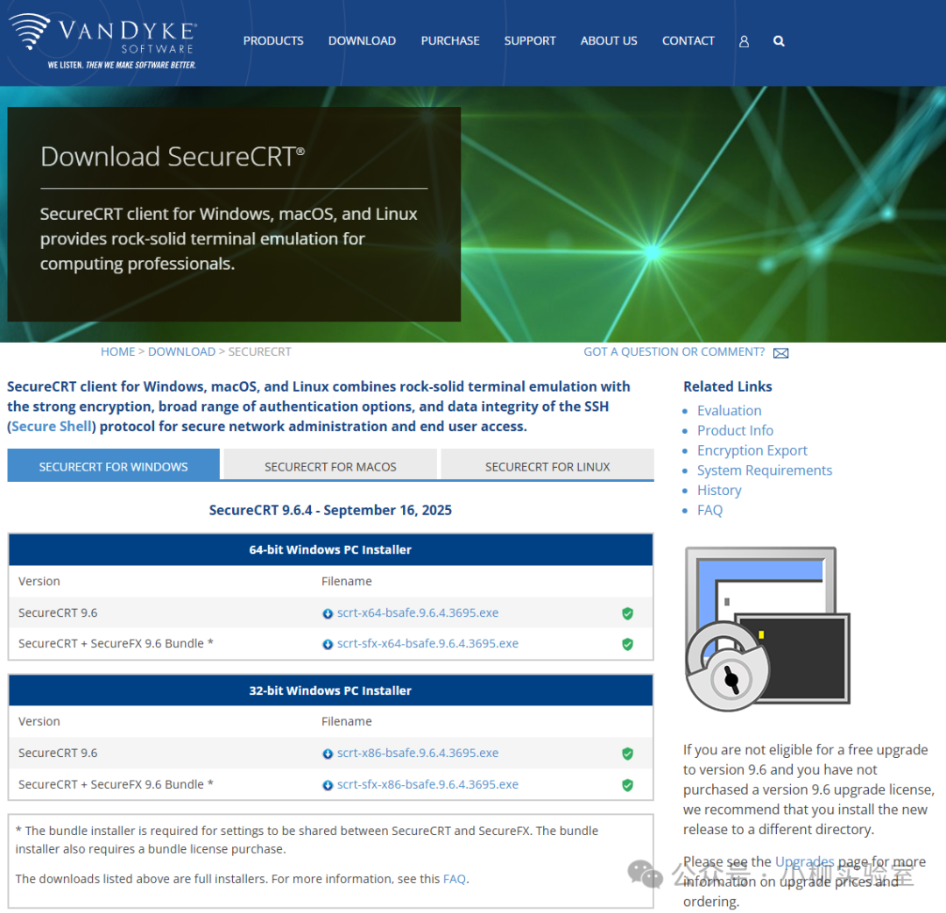Open the search magnifier icon

point(779,41)
